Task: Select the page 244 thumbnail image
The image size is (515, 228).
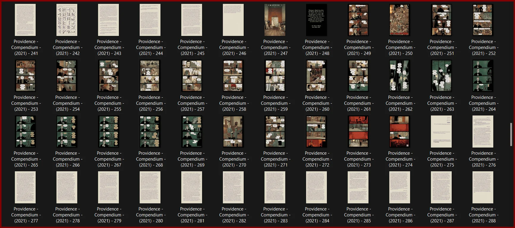Action: click(150, 20)
